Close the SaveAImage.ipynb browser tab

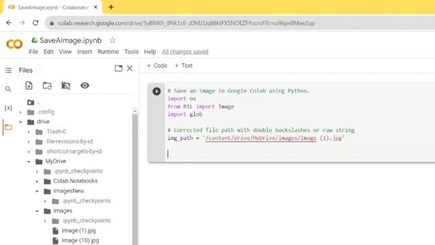click(x=95, y=7)
